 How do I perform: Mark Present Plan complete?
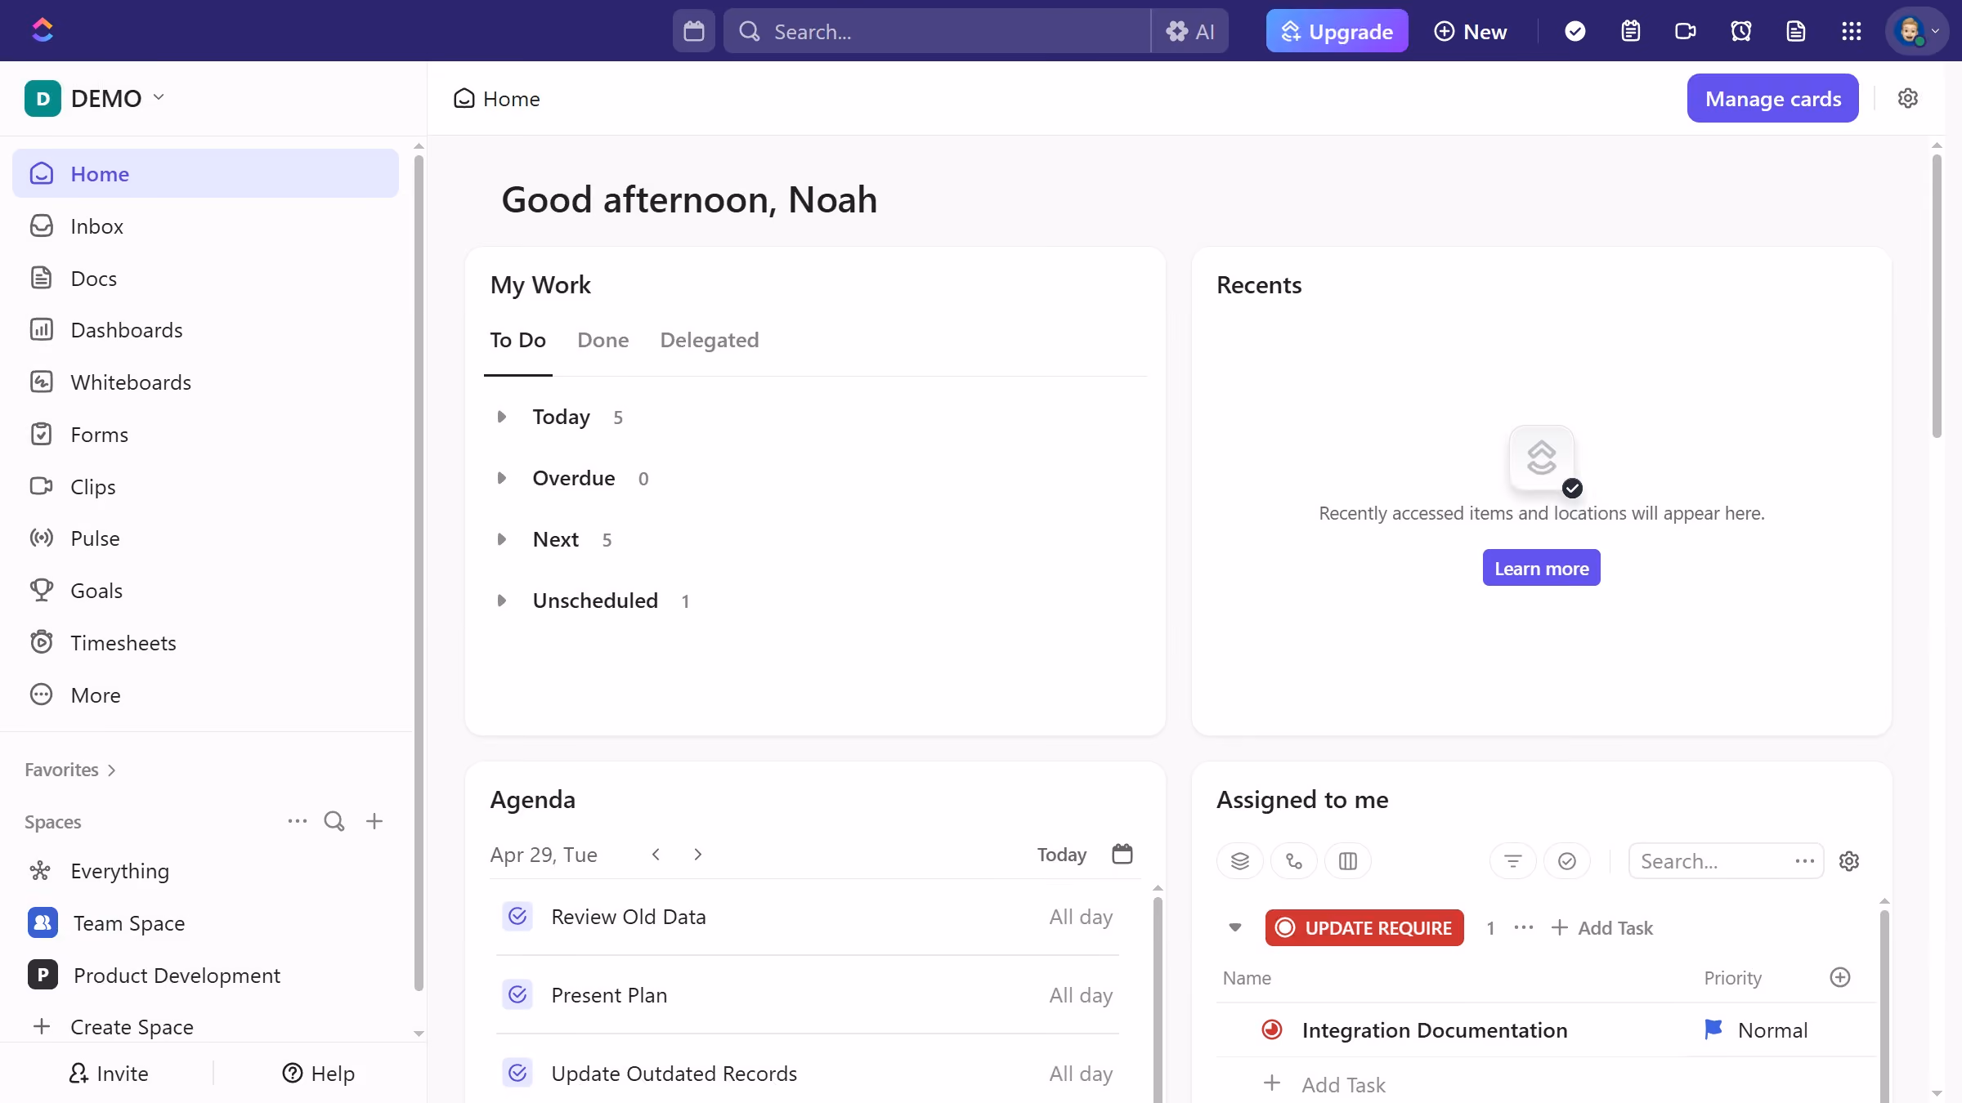[517, 995]
